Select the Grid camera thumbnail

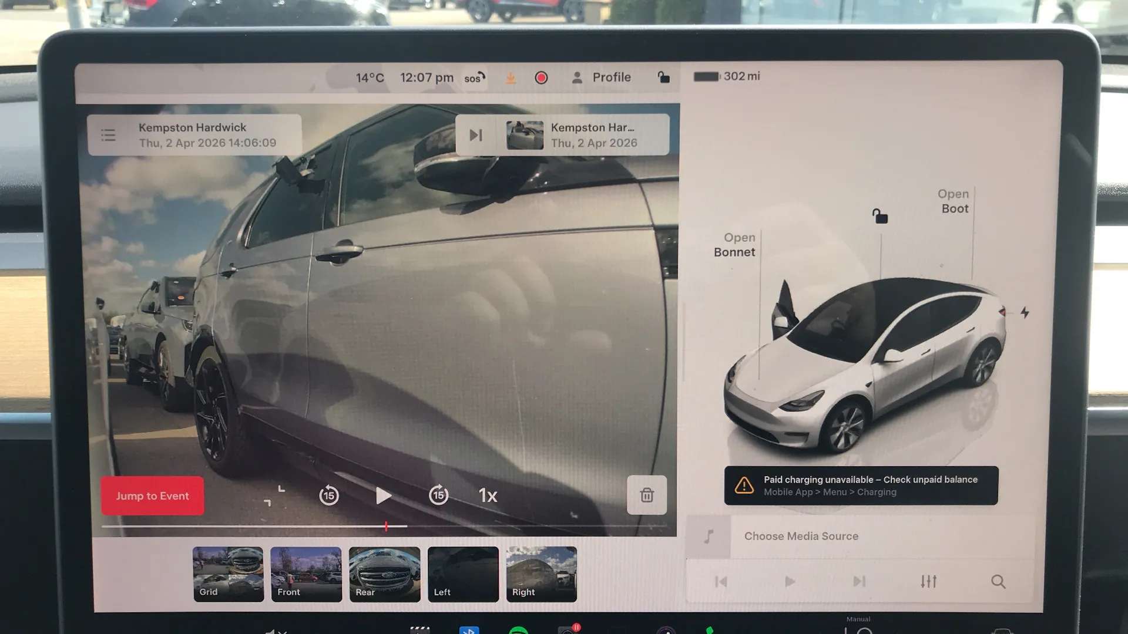click(x=227, y=574)
